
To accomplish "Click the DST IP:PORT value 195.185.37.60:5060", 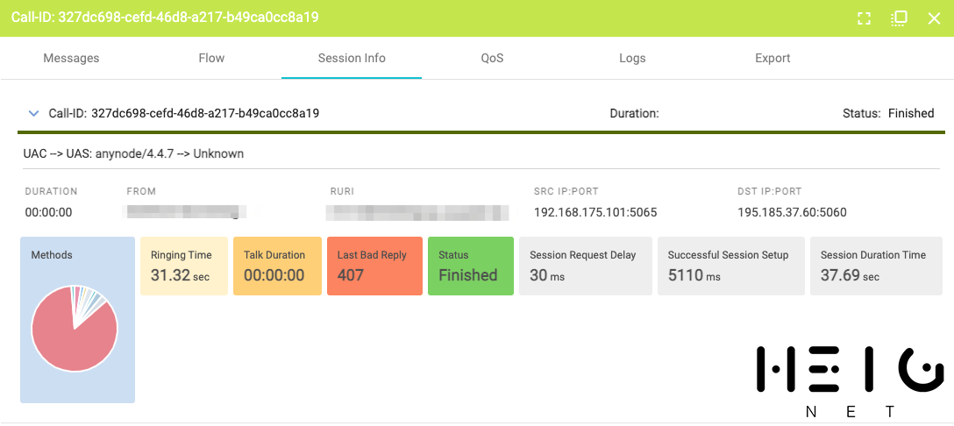I will coord(792,212).
